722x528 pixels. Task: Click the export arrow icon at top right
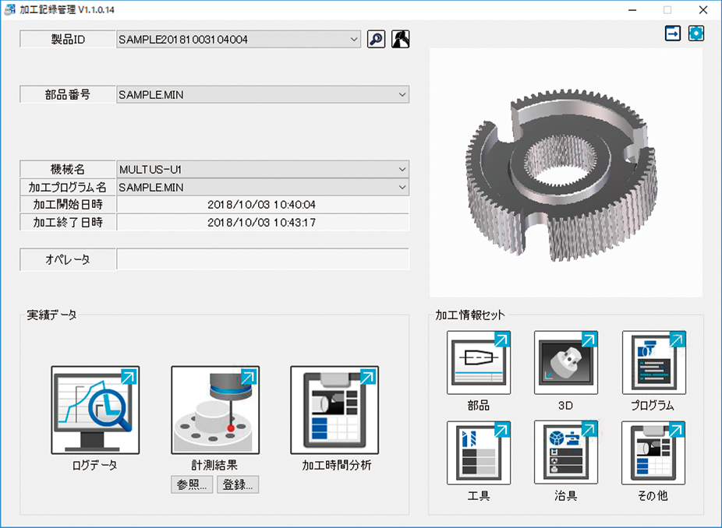tap(673, 33)
